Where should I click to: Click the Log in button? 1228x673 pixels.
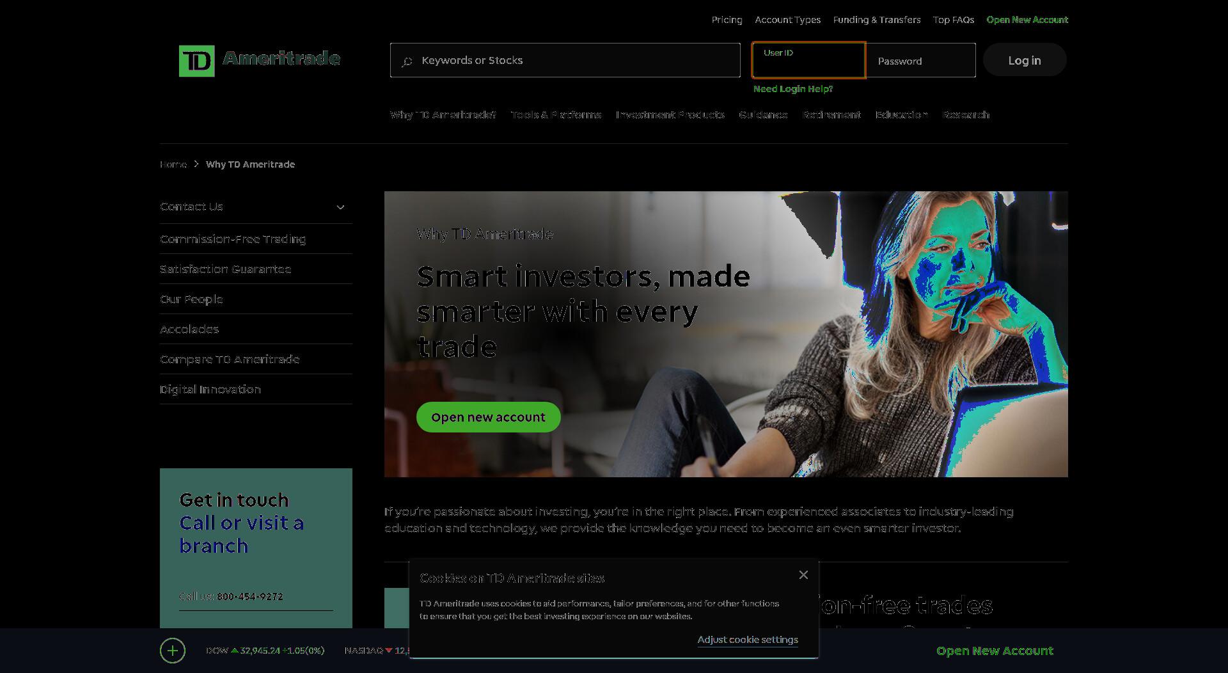(1025, 60)
